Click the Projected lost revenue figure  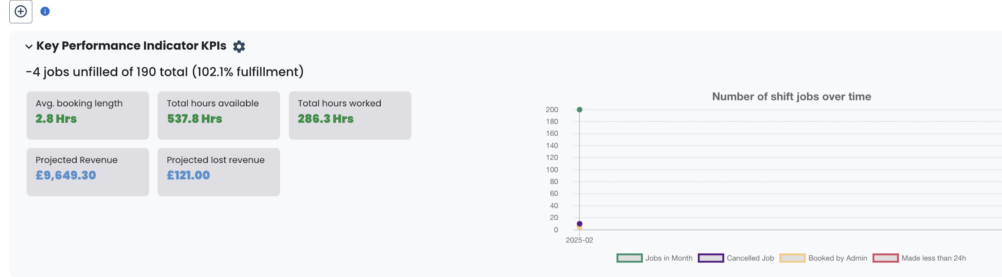[188, 175]
